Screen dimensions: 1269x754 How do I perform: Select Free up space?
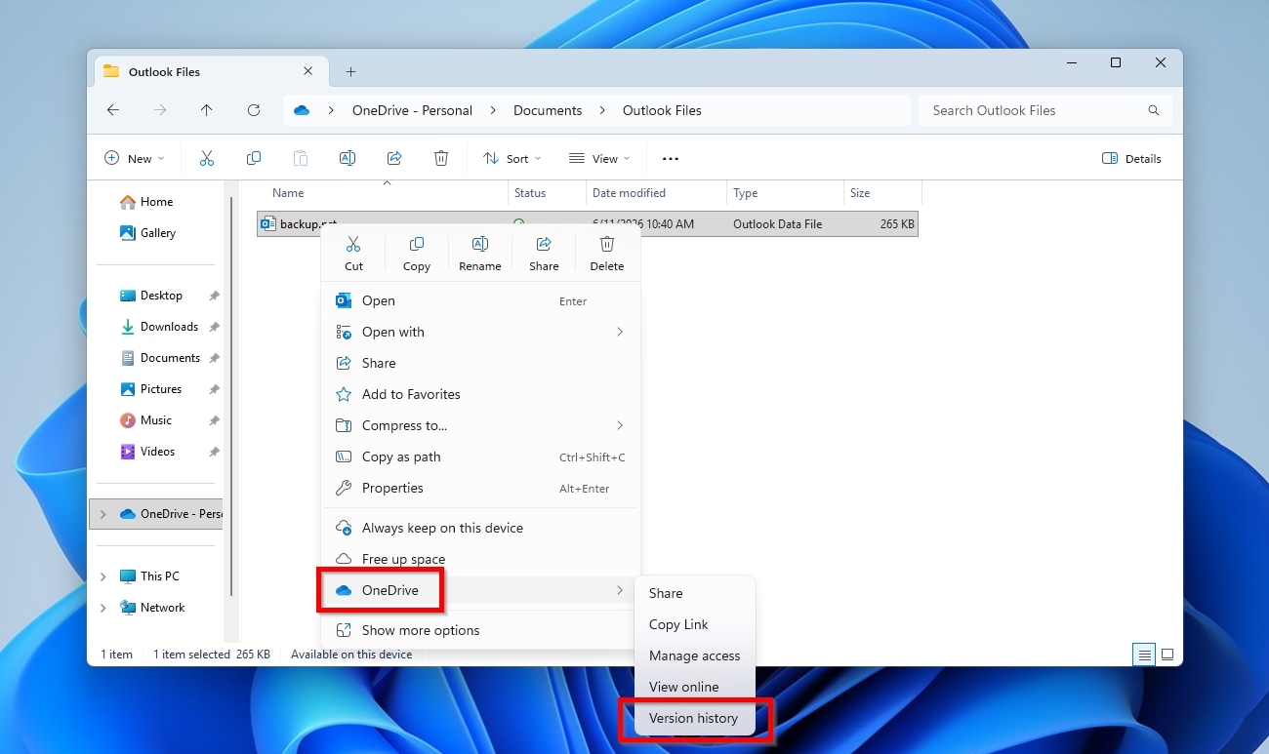pyautogui.click(x=480, y=559)
